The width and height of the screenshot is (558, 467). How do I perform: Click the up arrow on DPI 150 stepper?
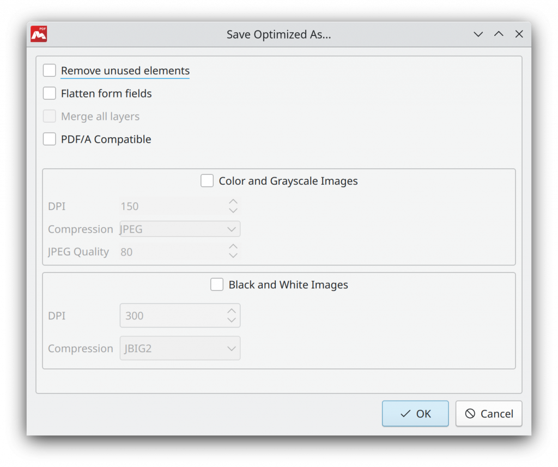coord(233,203)
